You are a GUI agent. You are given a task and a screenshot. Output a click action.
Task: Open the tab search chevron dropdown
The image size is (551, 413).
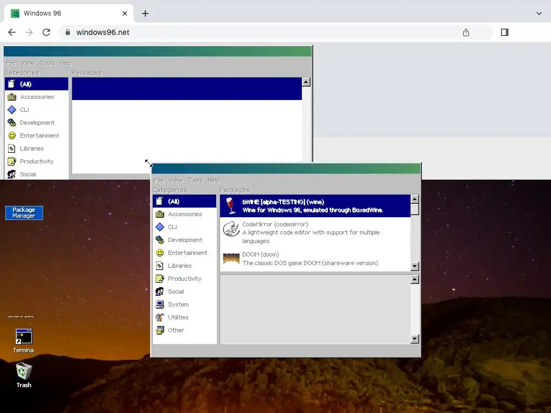pos(539,13)
